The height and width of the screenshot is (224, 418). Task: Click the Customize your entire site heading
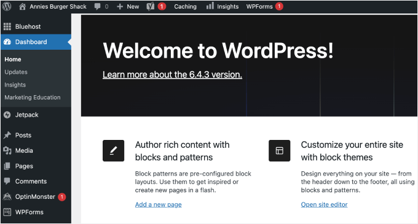[352, 151]
